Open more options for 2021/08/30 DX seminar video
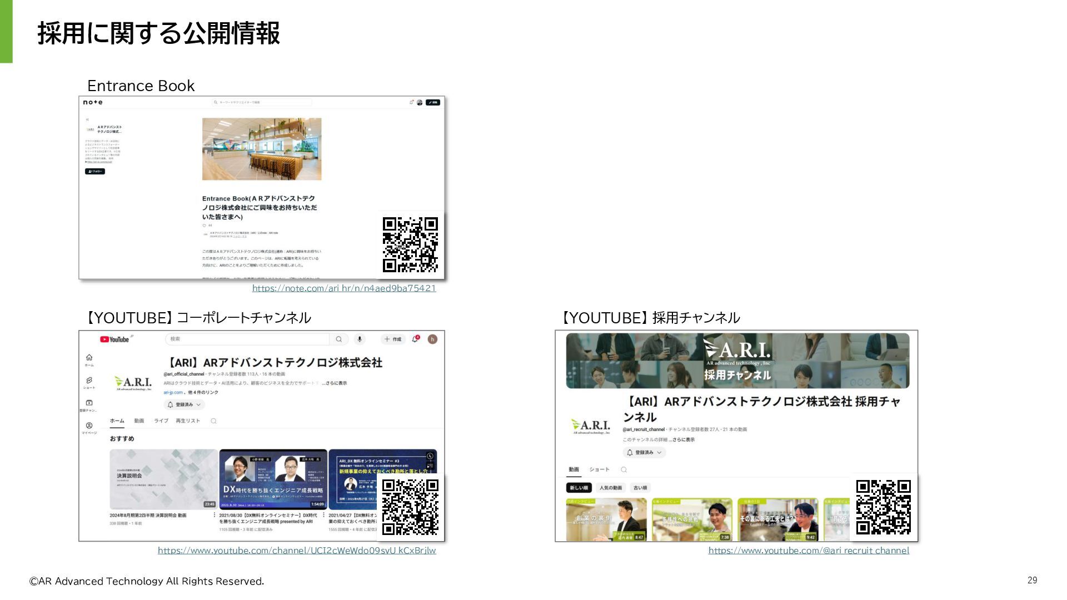 click(324, 516)
